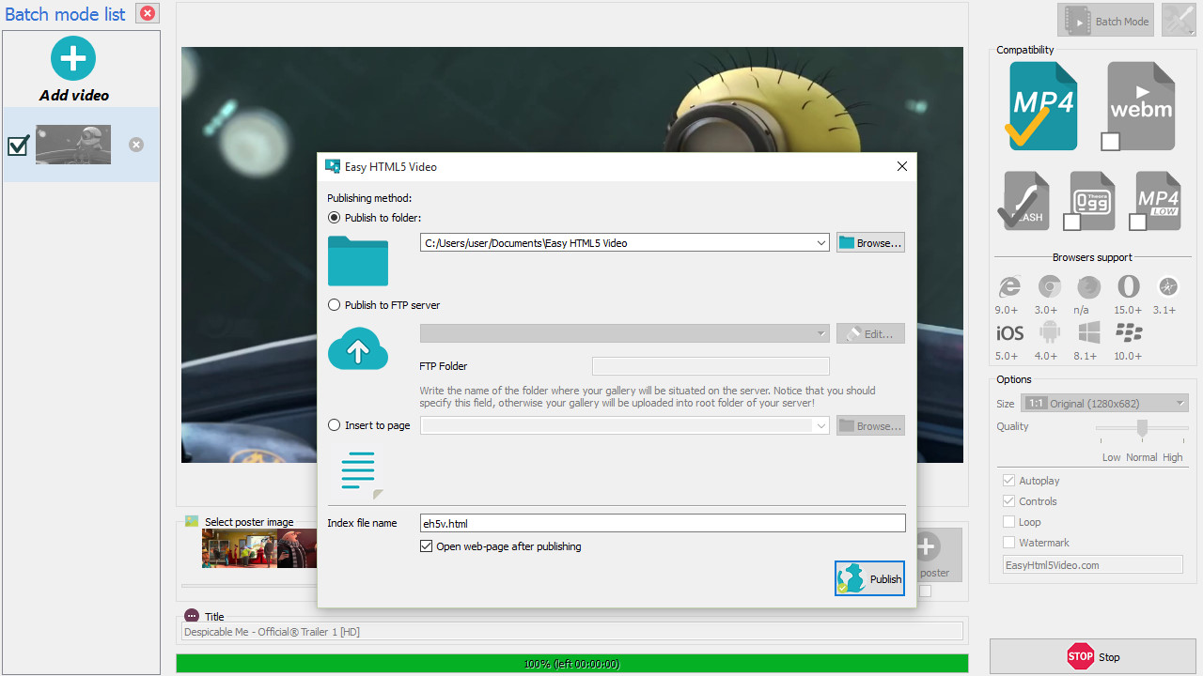Select the WebM format icon
1203x676 pixels.
pos(1141,105)
